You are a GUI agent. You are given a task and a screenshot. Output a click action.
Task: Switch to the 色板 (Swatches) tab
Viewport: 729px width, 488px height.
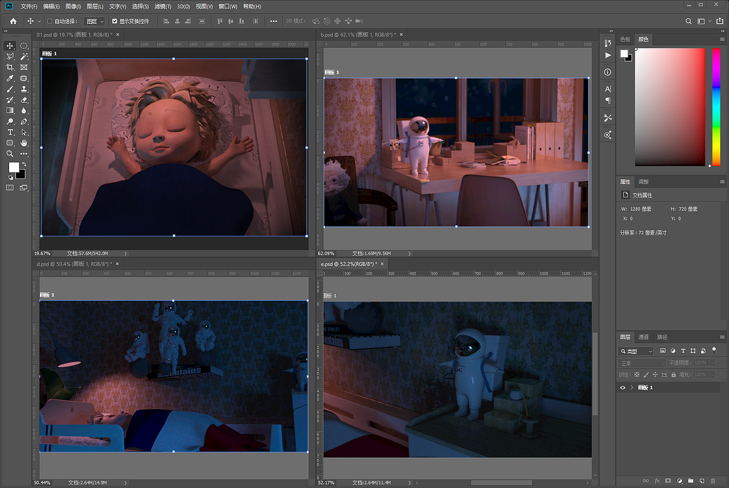(x=625, y=39)
